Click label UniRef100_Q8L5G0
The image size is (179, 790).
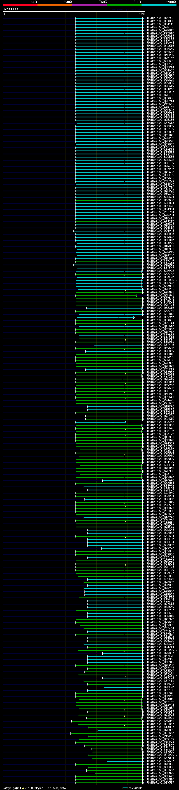(x=160, y=77)
